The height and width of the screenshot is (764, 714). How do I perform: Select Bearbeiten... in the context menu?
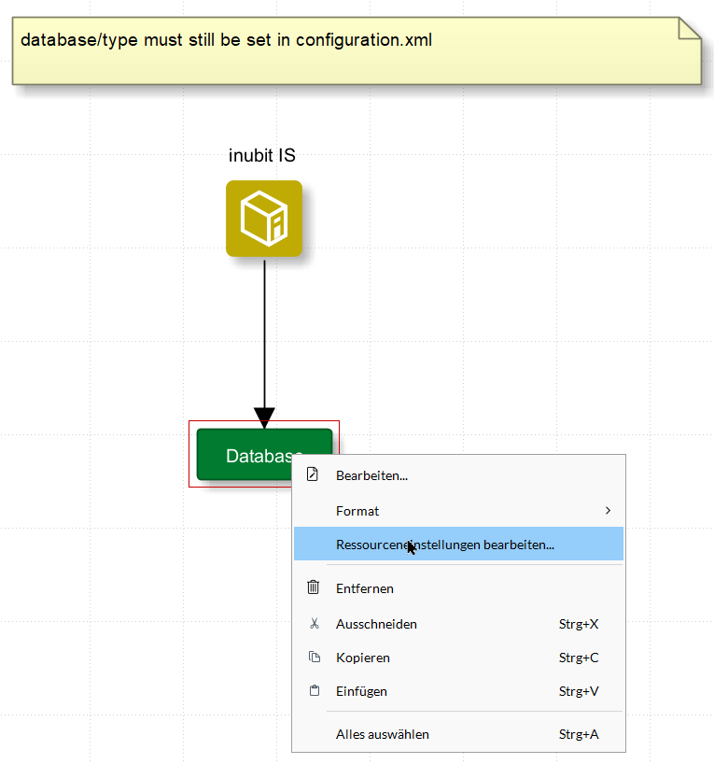click(371, 475)
